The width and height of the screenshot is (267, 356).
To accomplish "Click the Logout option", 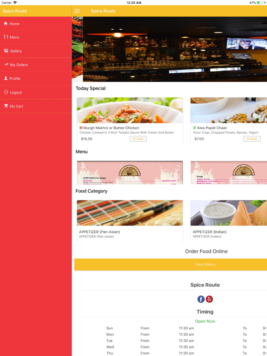I will (36, 93).
